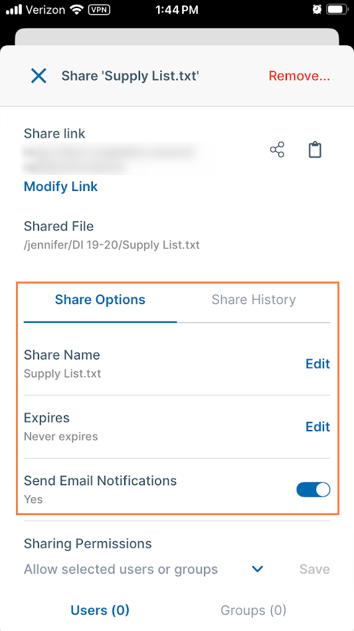This screenshot has height=631, width=354.
Task: Select the Share Options tab
Action: point(100,300)
